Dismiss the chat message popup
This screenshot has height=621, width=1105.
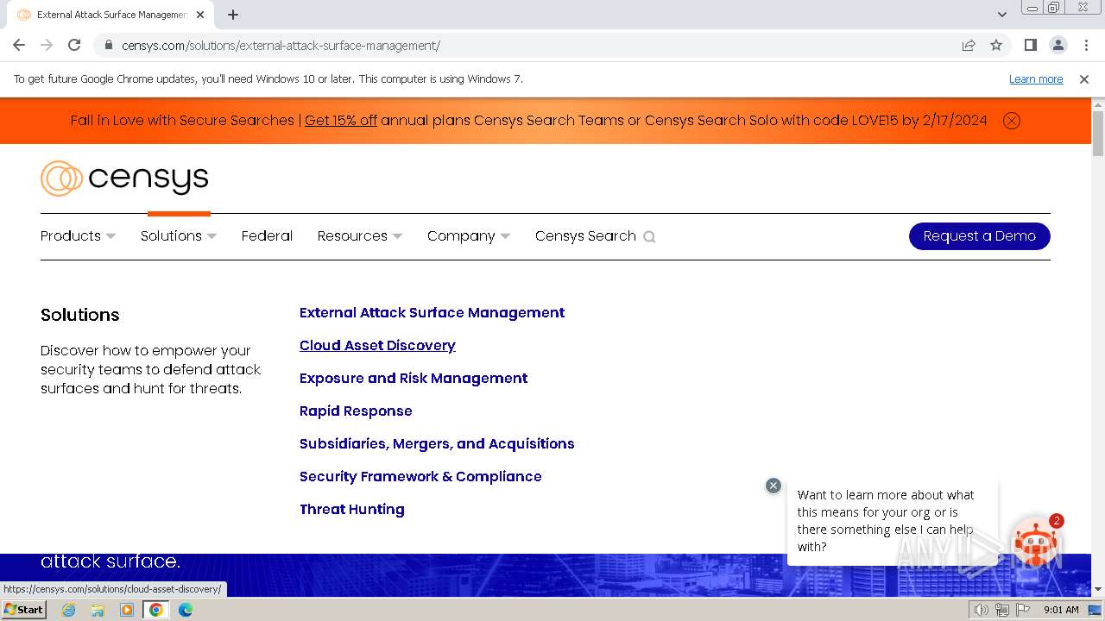coord(773,486)
